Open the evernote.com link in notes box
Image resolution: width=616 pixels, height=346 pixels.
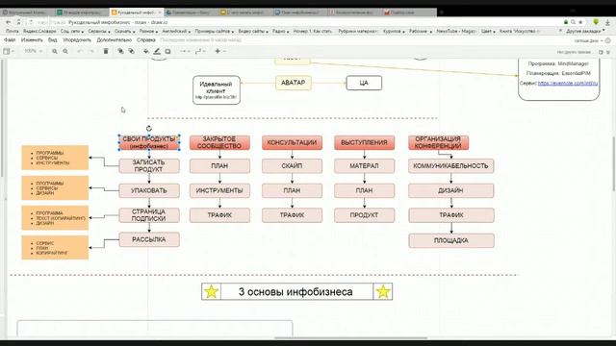(568, 84)
